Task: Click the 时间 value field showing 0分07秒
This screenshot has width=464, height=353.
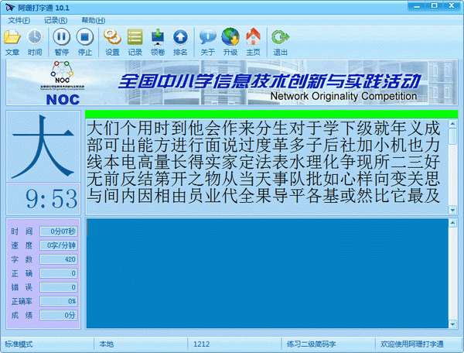Action: [x=59, y=231]
